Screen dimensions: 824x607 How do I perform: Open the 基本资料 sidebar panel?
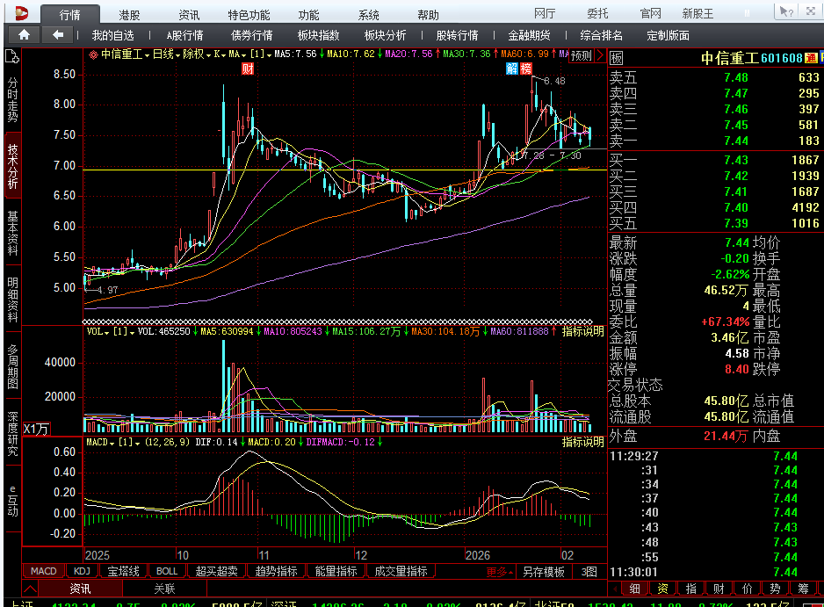(12, 233)
